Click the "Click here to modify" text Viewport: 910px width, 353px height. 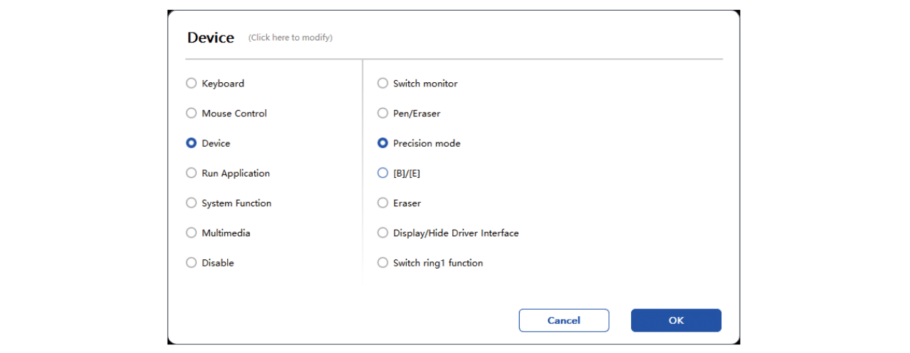(290, 38)
